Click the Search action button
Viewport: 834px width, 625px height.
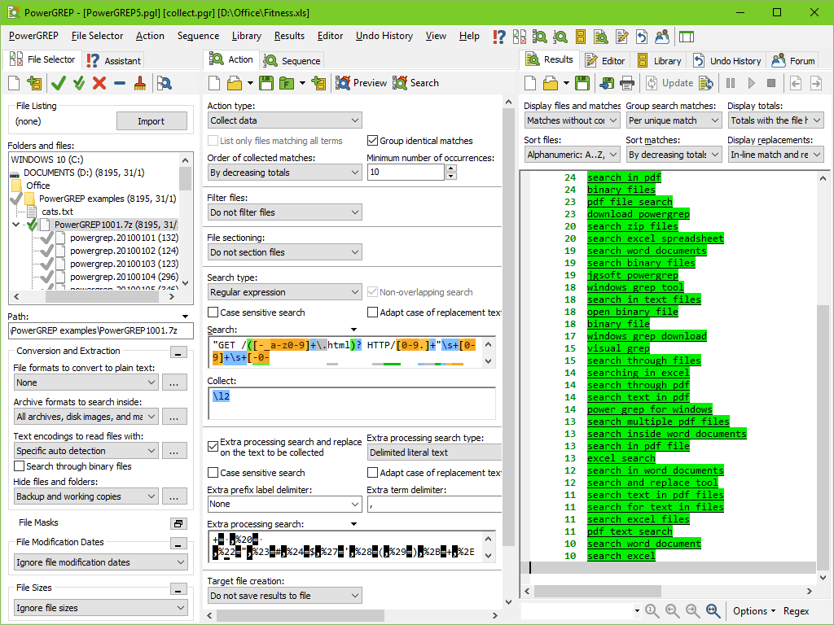pos(416,83)
